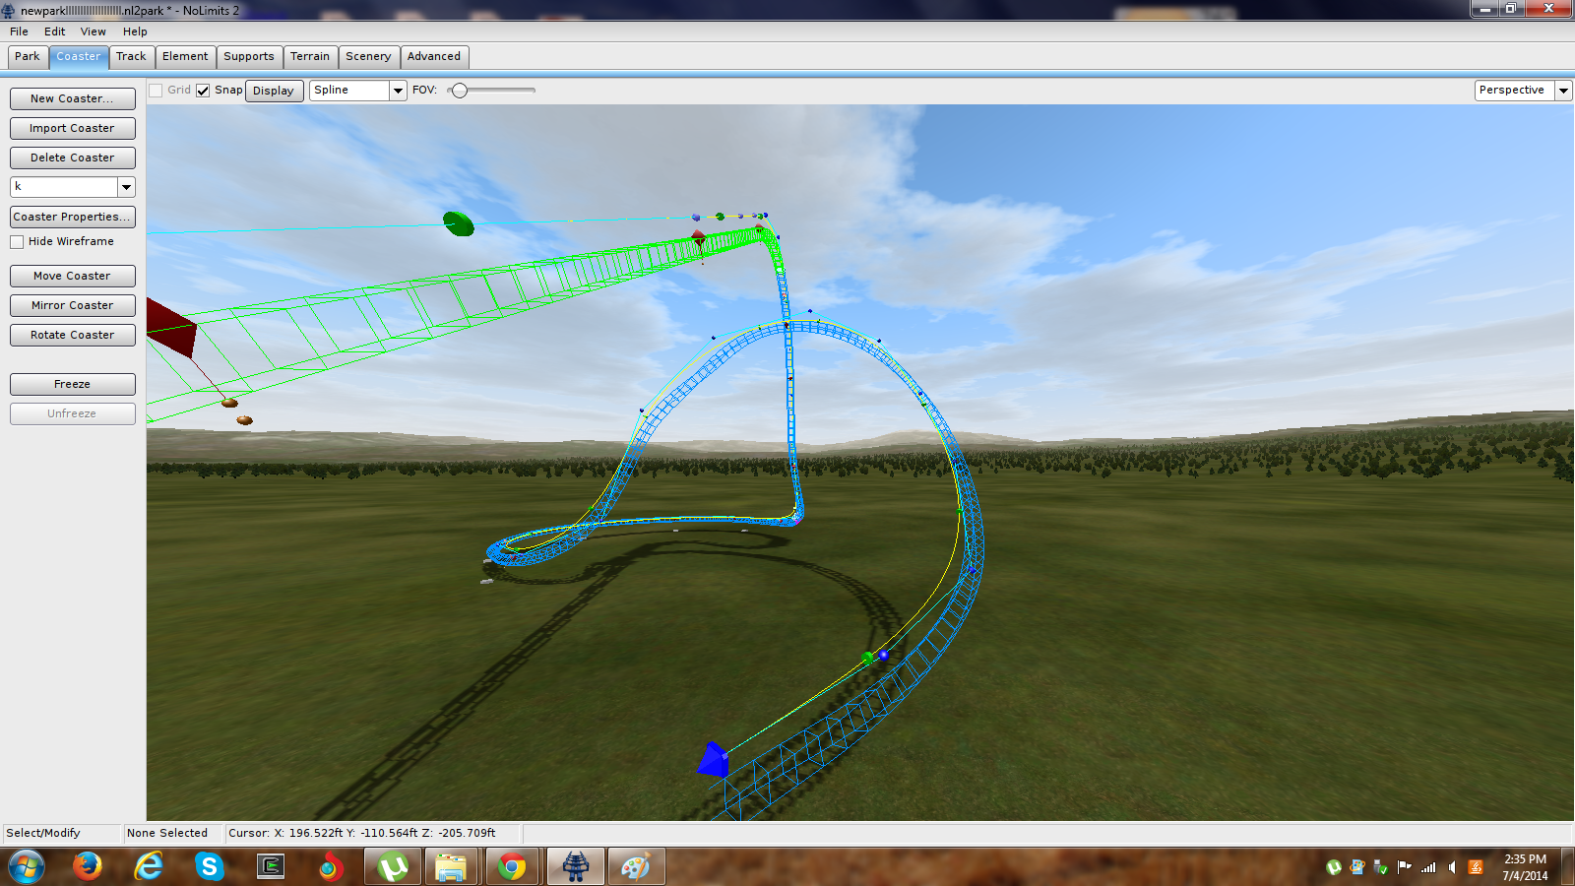
Task: Click the Coaster Properties button
Action: pyautogui.click(x=72, y=217)
